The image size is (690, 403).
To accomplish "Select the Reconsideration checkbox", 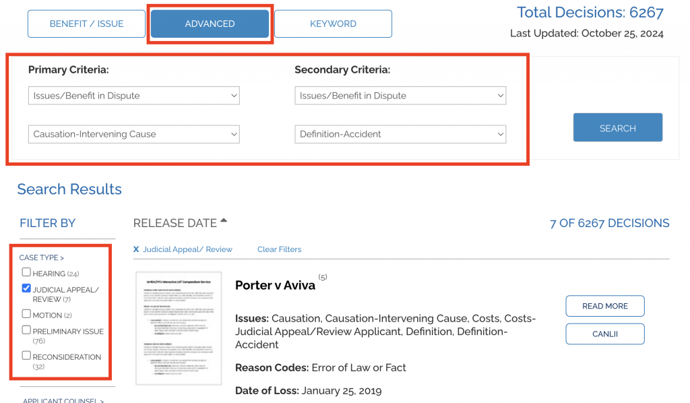I will (x=26, y=355).
